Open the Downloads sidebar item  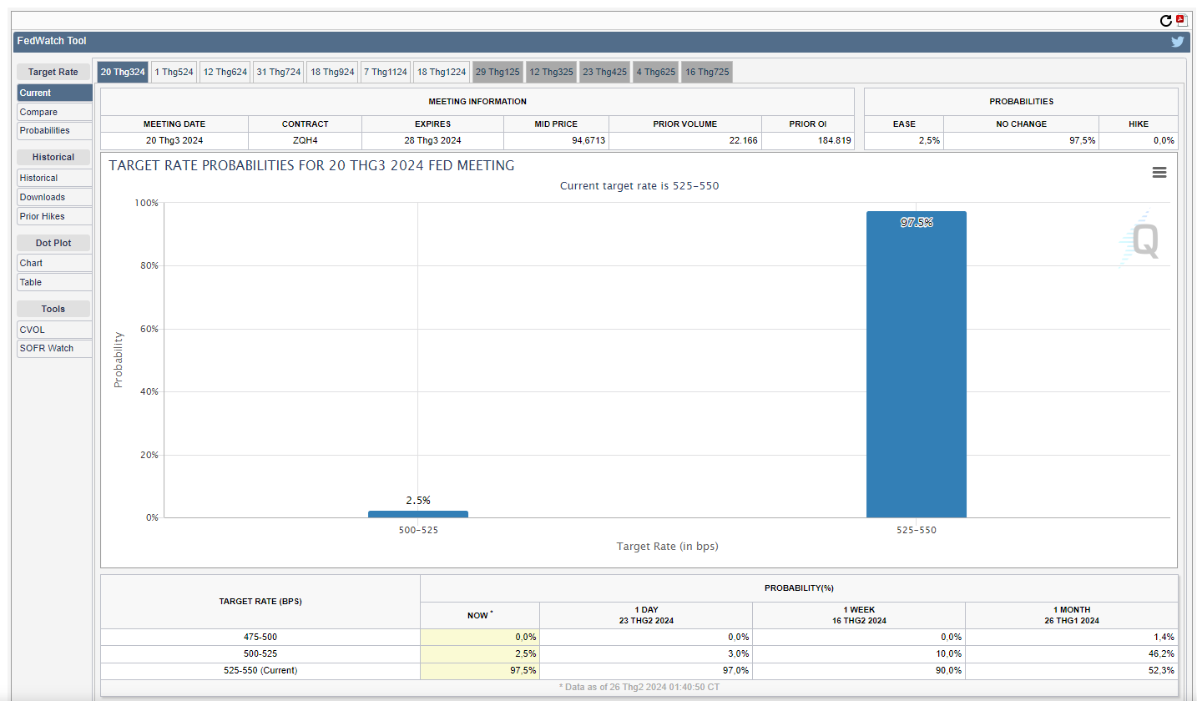54,197
